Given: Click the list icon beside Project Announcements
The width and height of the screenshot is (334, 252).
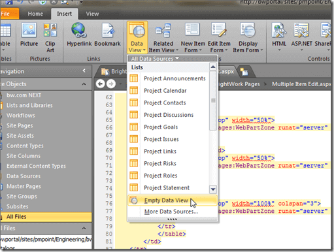Looking at the screenshot, I should click(134, 78).
